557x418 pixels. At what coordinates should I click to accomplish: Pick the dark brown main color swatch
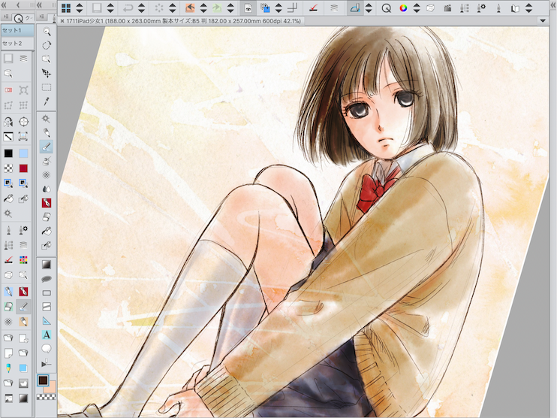pos(43,380)
